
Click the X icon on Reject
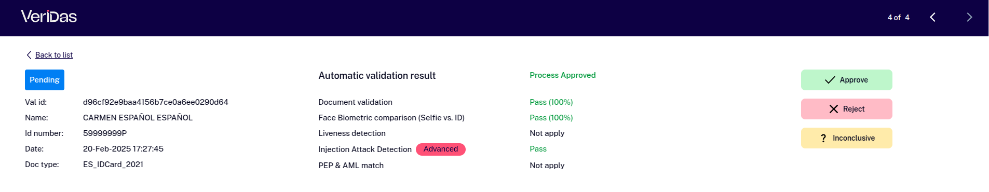coord(834,109)
